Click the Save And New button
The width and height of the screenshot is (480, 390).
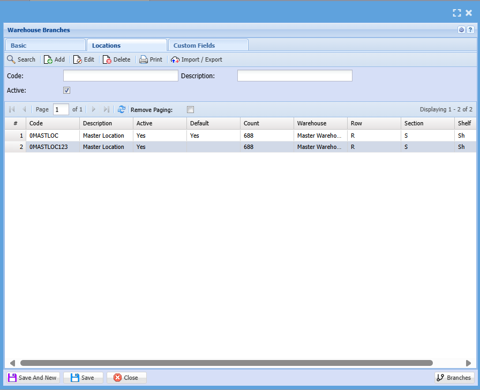click(x=32, y=378)
